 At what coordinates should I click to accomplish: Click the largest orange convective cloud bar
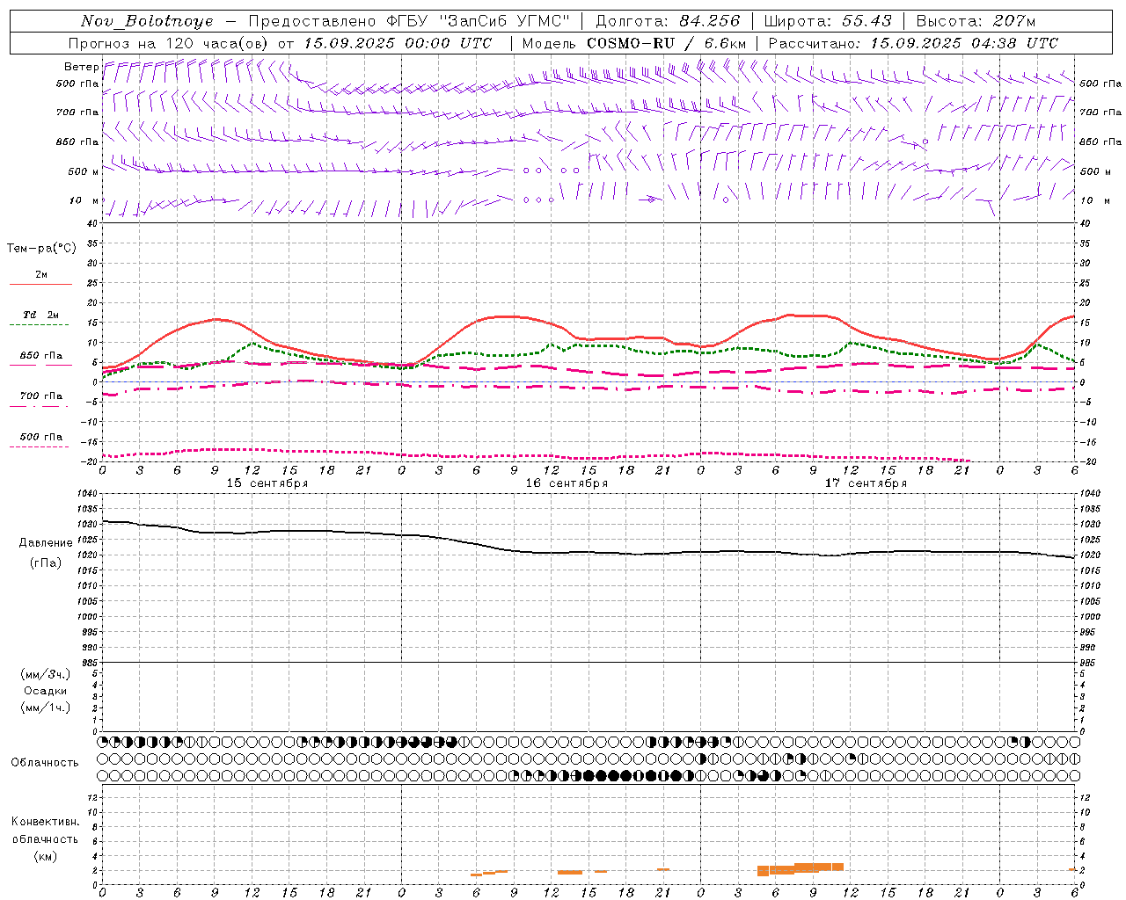click(x=801, y=869)
